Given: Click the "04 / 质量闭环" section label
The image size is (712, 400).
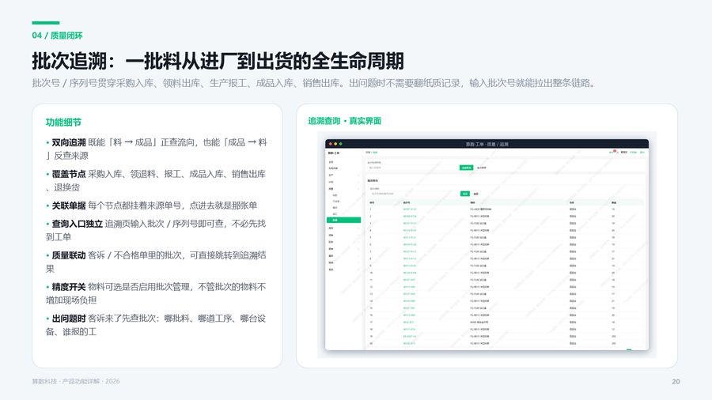Looking at the screenshot, I should tap(57, 36).
